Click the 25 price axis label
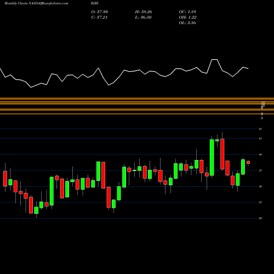 260,202
